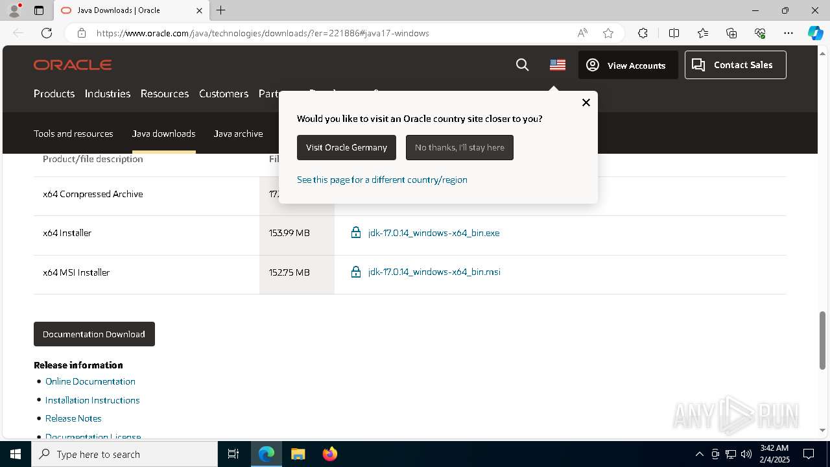Image resolution: width=830 pixels, height=467 pixels.
Task: Click the US flag country selector
Action: [x=558, y=65]
